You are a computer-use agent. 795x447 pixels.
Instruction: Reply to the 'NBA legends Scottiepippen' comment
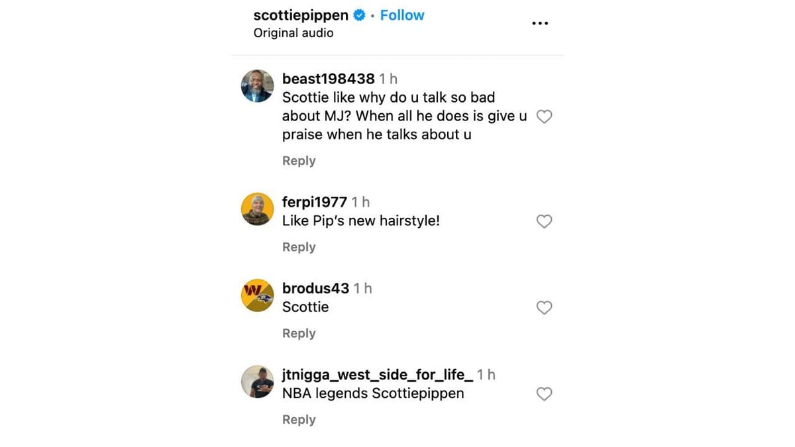pyautogui.click(x=299, y=420)
